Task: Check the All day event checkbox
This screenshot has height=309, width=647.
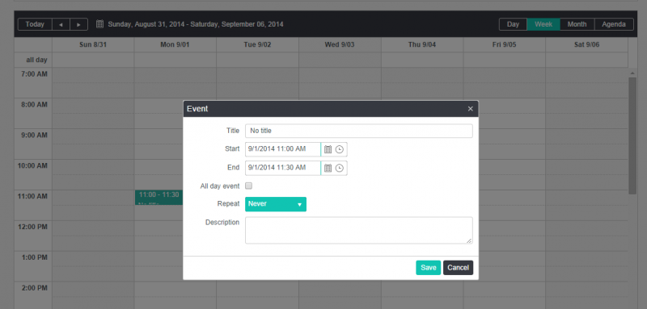Action: [x=248, y=186]
